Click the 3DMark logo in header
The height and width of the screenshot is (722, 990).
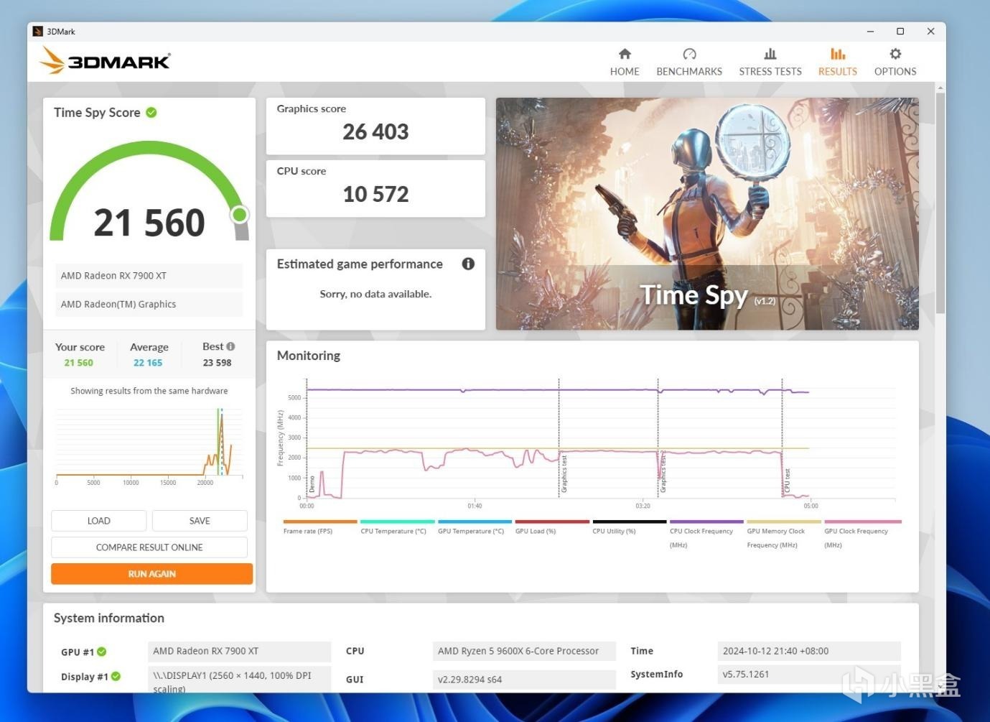pos(105,60)
